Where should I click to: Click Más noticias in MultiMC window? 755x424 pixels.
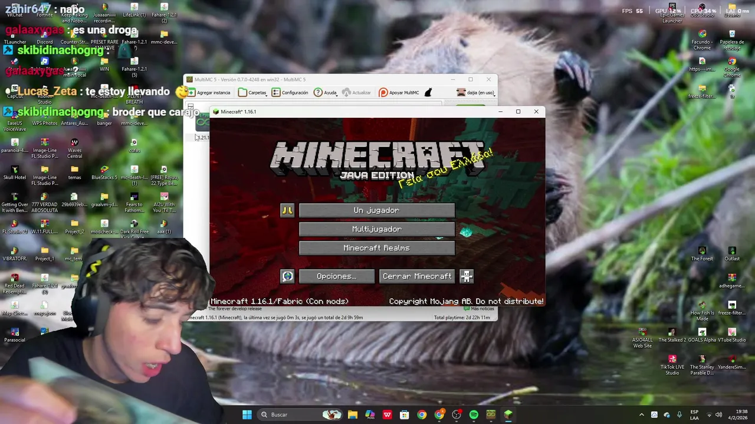[479, 309]
